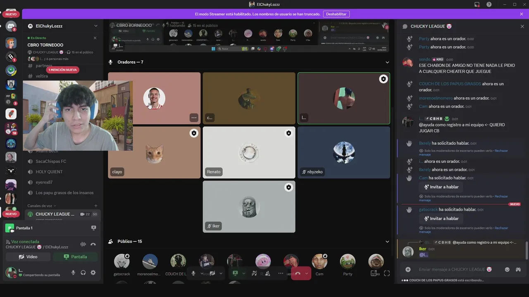The width and height of the screenshot is (529, 297).
Task: Open disconnect options arrow beside red button
Action: point(307,273)
